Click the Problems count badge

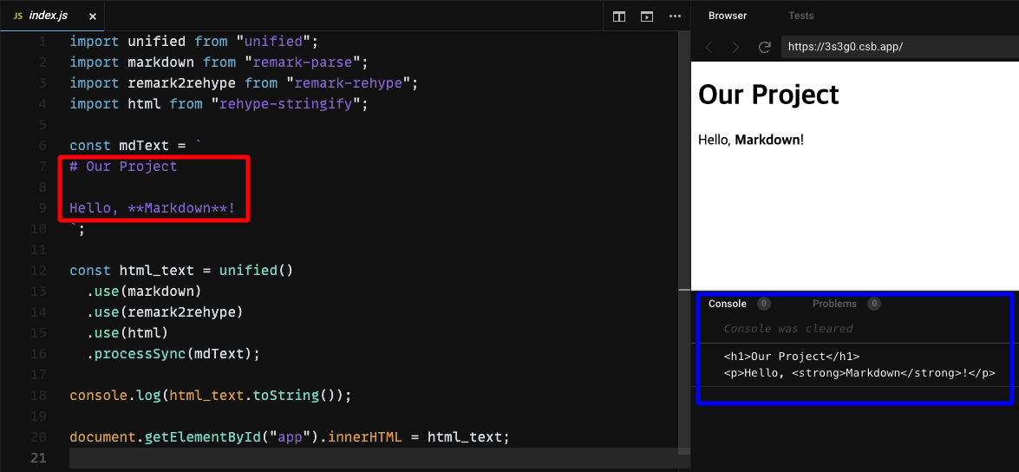pyautogui.click(x=874, y=304)
